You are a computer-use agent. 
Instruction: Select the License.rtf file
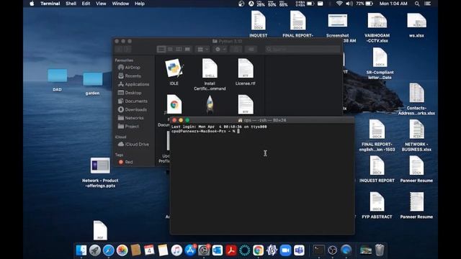246,68
